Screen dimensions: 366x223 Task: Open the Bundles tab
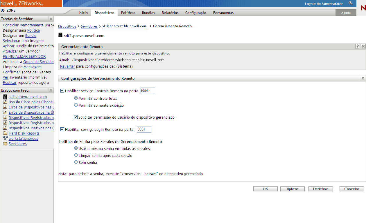148,13
